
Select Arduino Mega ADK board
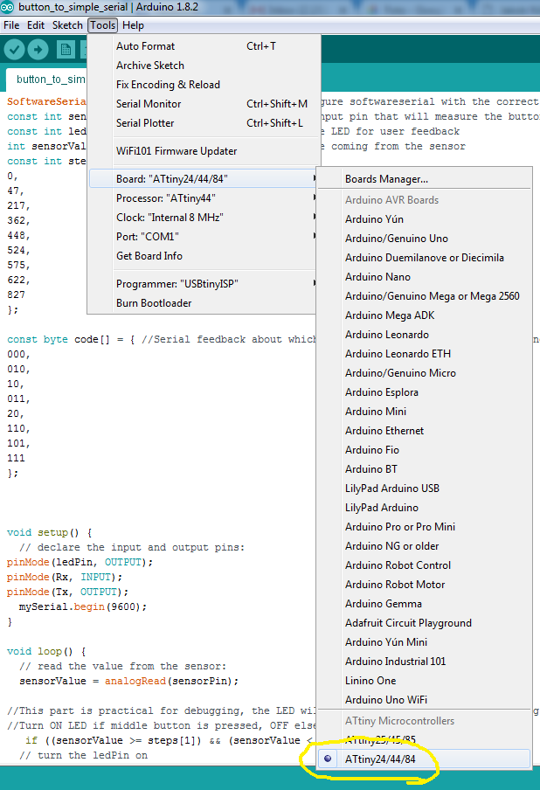(423, 315)
